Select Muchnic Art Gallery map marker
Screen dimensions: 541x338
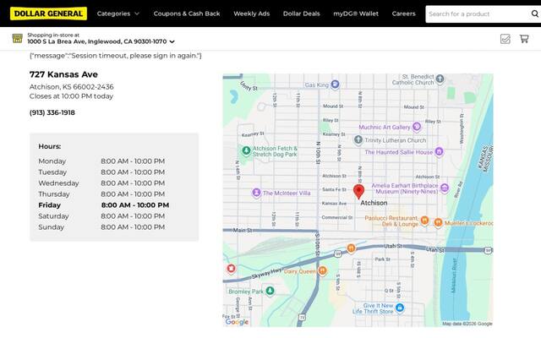(x=417, y=127)
